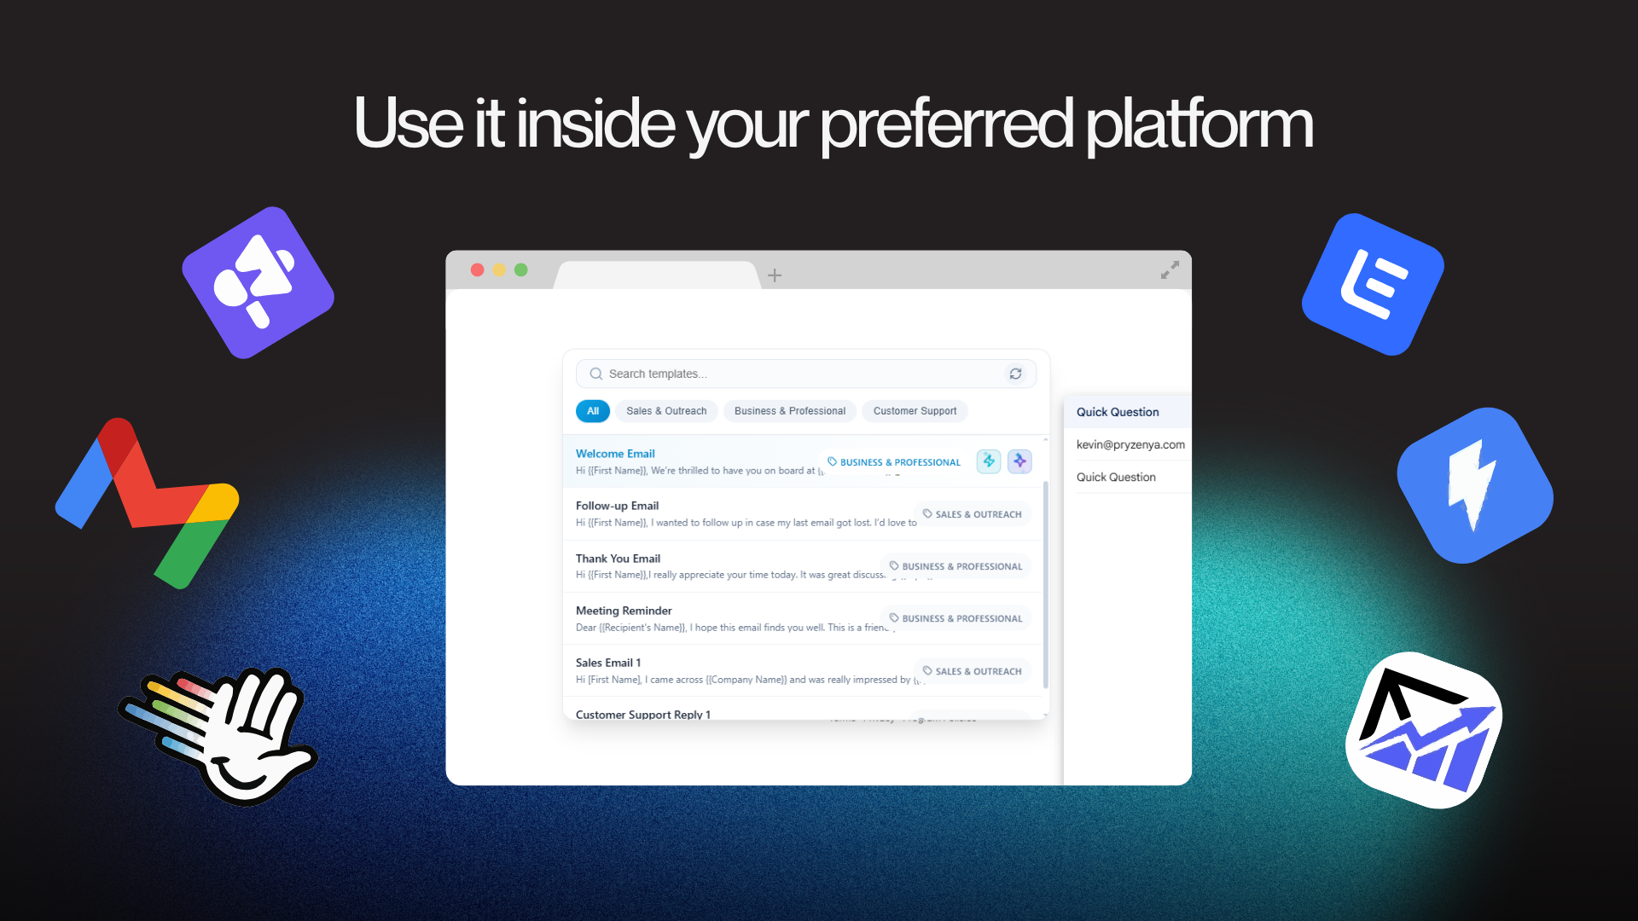Viewport: 1638px width, 921px height.
Task: Click Sales & Outreach tag on Sales Email 1
Action: coord(972,671)
